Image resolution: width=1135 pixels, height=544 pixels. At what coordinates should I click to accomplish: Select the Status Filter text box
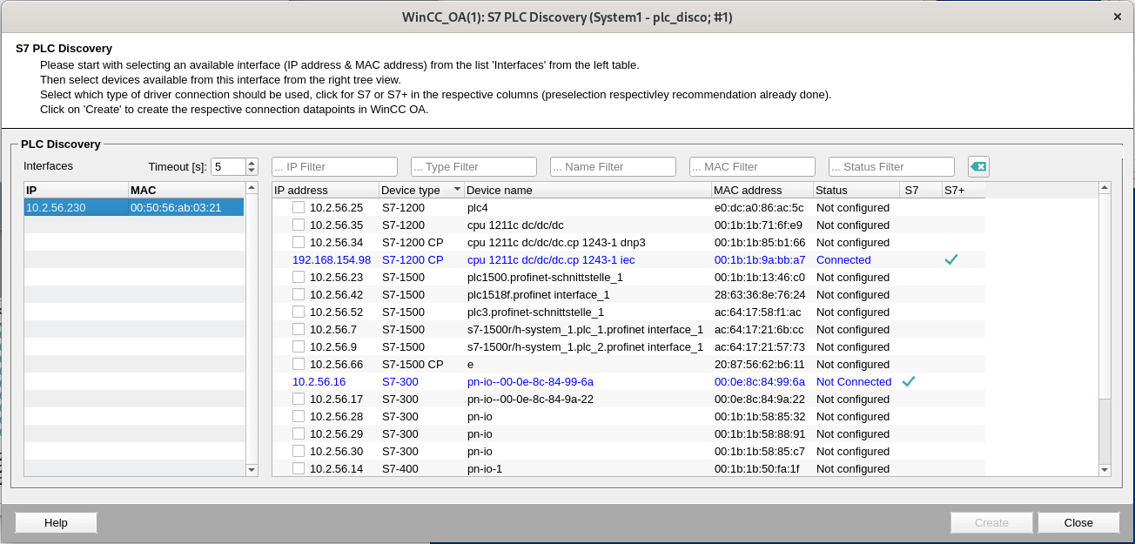point(891,166)
